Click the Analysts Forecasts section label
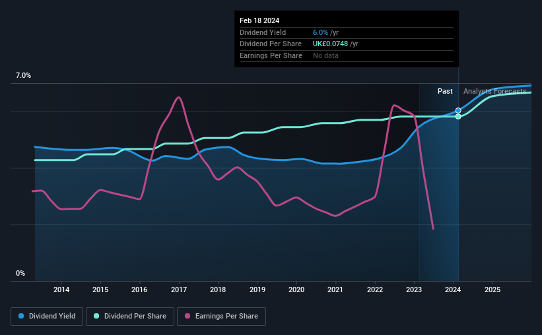The width and height of the screenshot is (542, 335). [494, 91]
